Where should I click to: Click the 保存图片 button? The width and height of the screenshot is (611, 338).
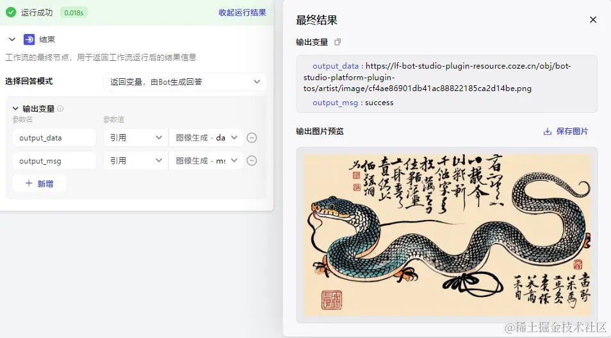pyautogui.click(x=566, y=131)
